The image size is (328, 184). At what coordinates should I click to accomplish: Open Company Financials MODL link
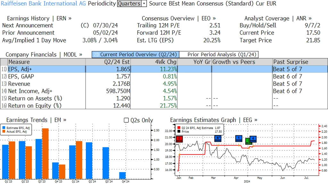tap(44, 55)
